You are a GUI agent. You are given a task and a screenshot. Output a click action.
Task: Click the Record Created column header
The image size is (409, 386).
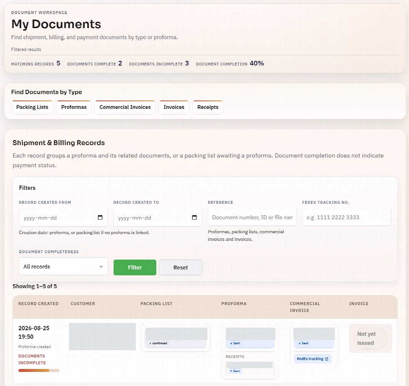[38, 303]
